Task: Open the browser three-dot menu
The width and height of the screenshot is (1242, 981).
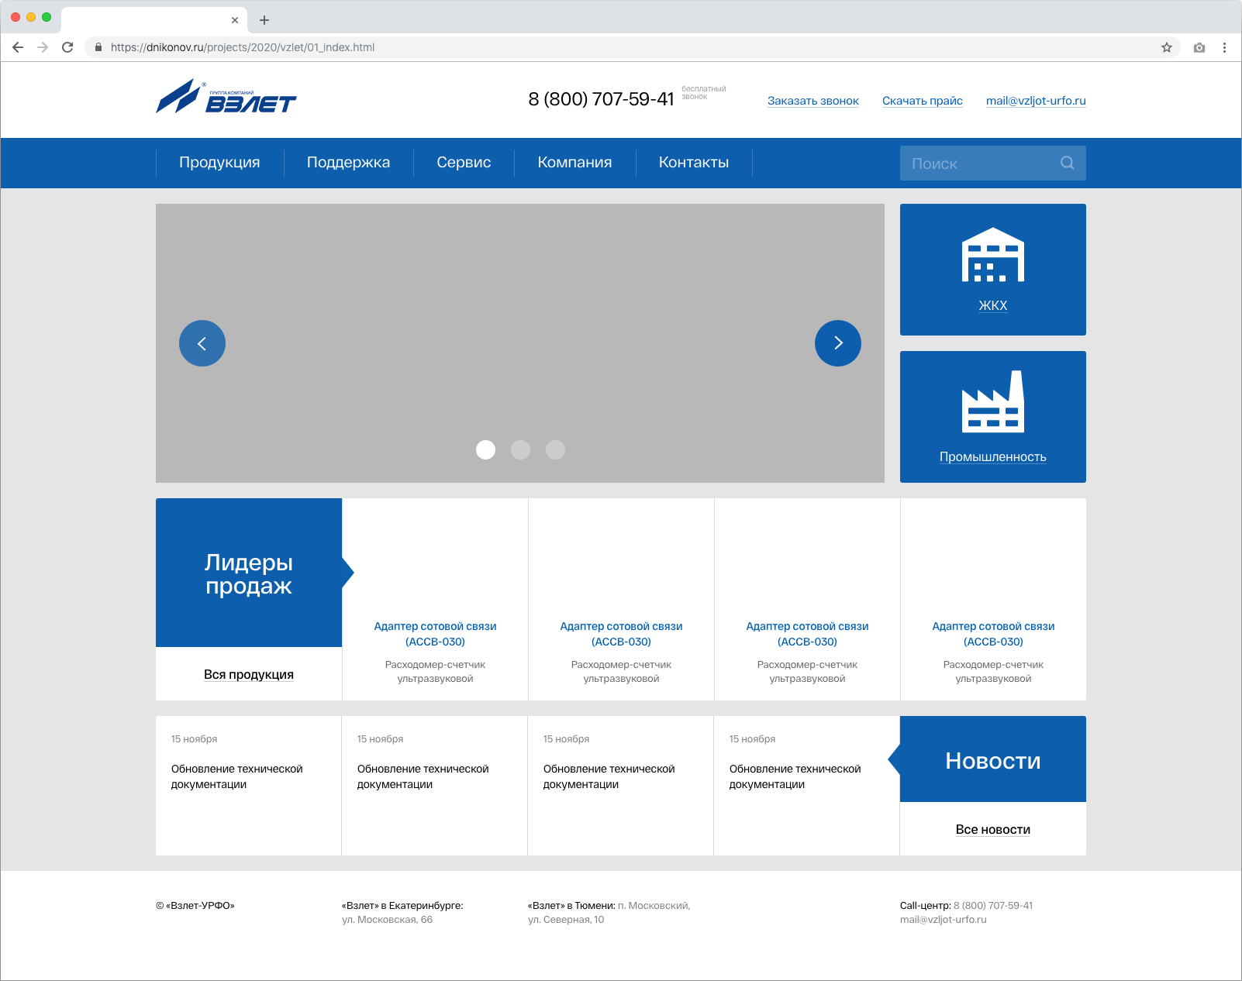Action: [x=1224, y=47]
